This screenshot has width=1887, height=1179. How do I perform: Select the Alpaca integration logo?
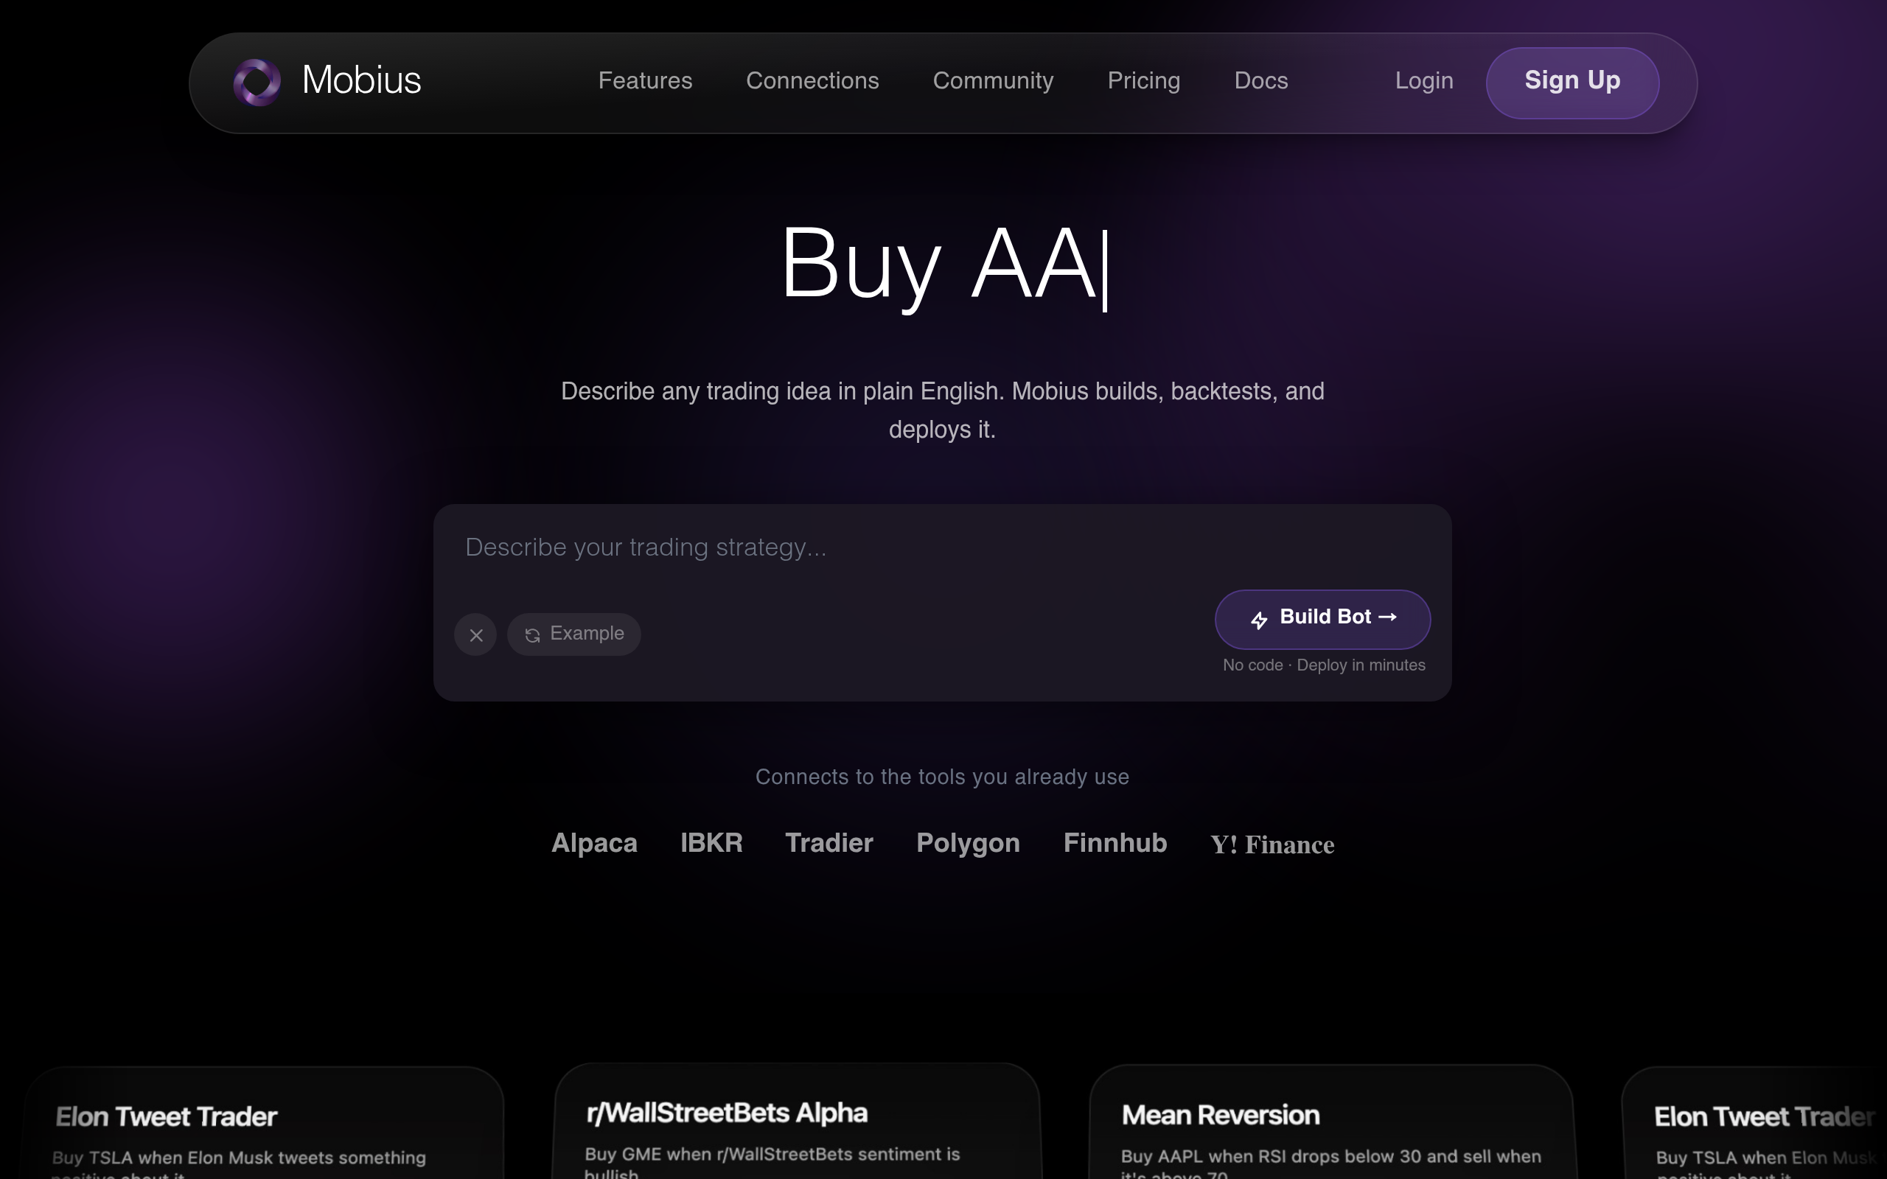tap(594, 843)
